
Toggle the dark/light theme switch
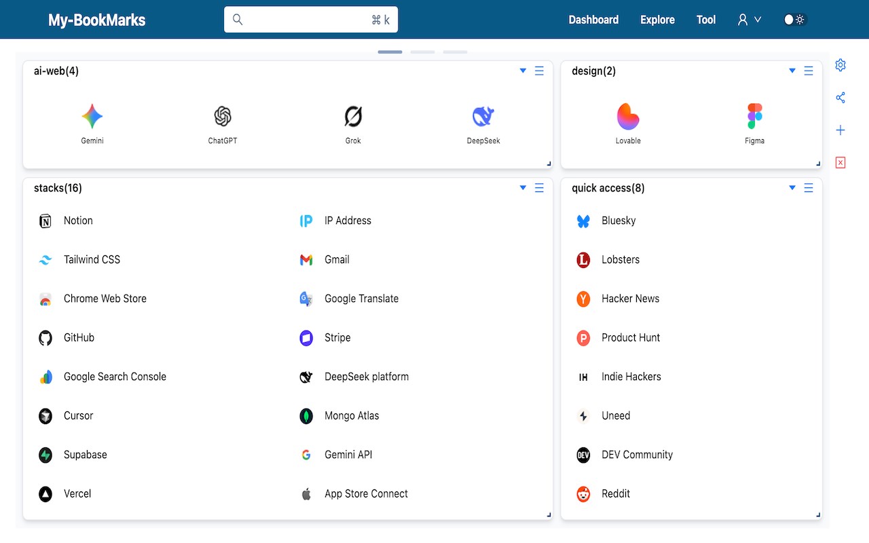point(794,20)
